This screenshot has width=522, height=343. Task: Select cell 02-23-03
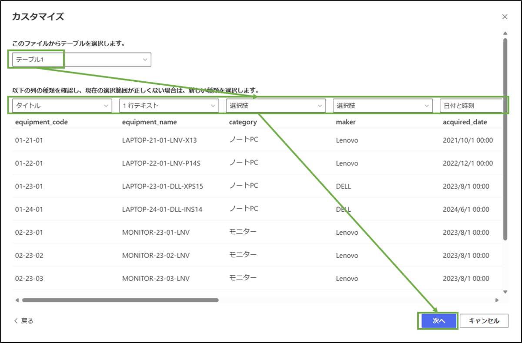[x=29, y=279]
